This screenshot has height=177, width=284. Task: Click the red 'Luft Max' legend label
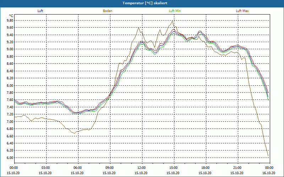tap(242, 11)
